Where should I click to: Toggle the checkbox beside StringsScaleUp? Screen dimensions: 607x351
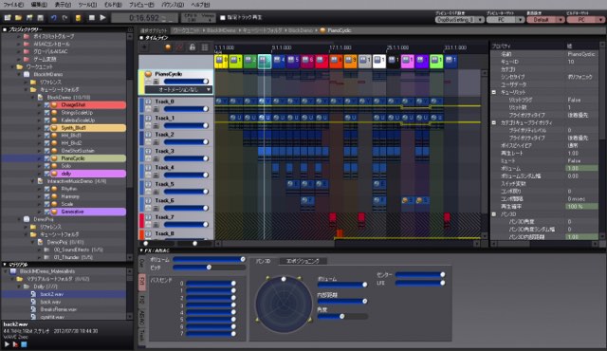(x=46, y=113)
